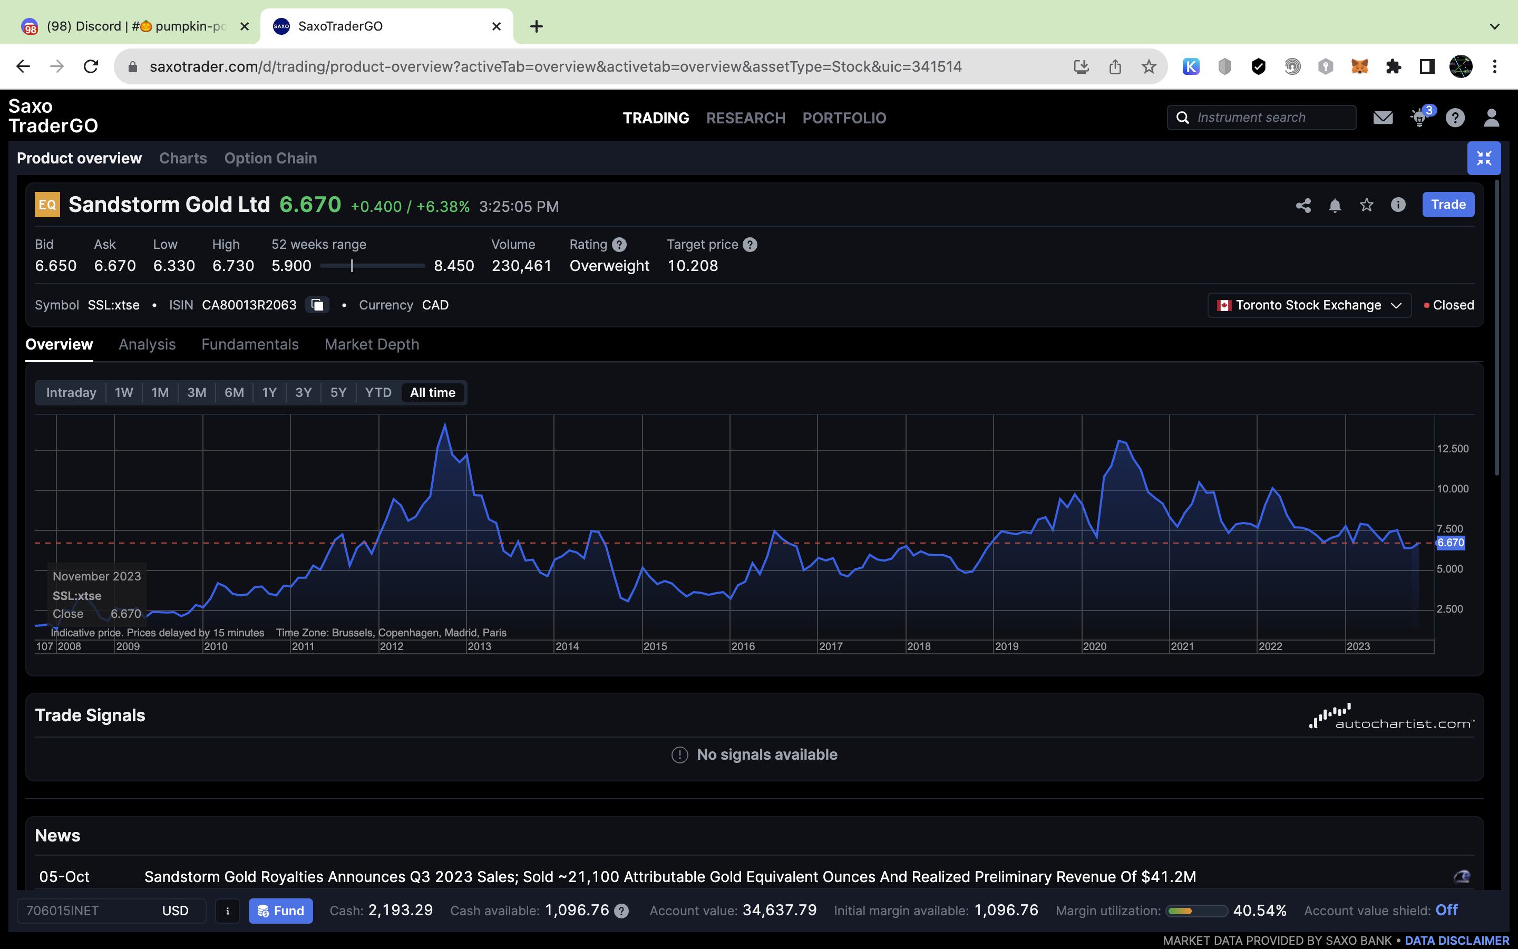Open the inbox messages envelope icon
Viewport: 1518px width, 949px height.
pyautogui.click(x=1383, y=118)
